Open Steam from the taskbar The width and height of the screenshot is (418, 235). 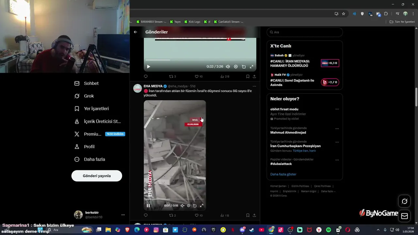pos(252,230)
